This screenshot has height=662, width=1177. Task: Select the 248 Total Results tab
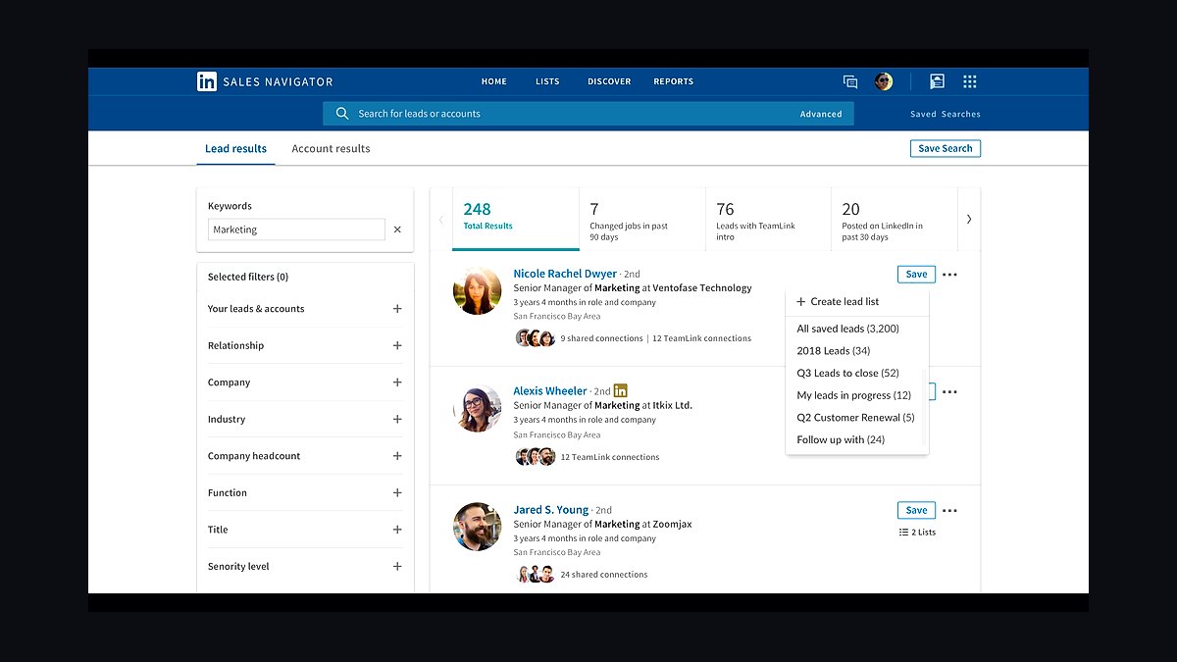click(x=516, y=219)
